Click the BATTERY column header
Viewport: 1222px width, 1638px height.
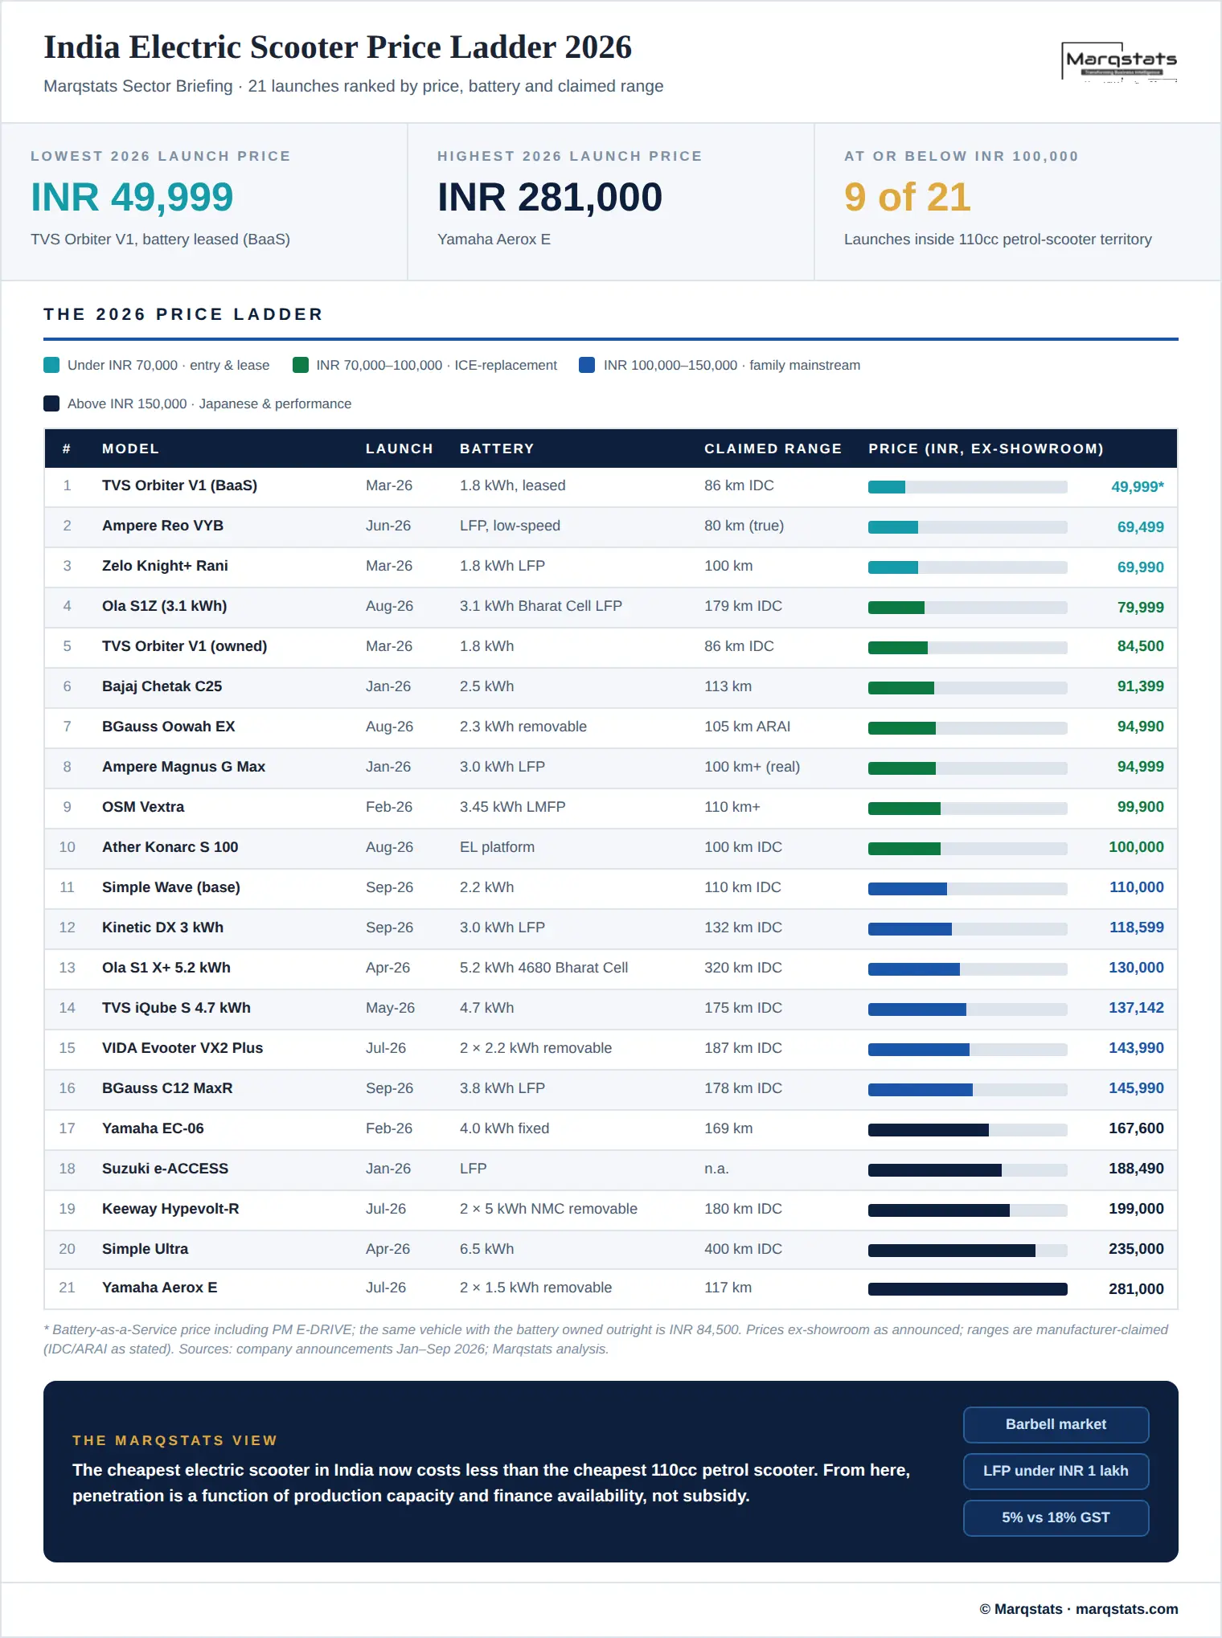pos(497,448)
